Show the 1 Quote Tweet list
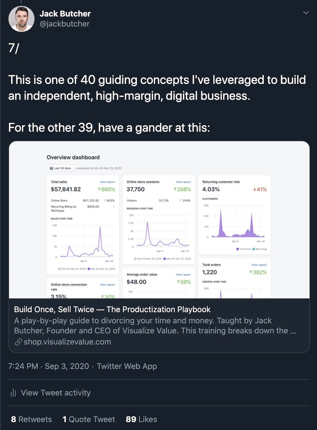This screenshot has height=430, width=317. [88, 419]
